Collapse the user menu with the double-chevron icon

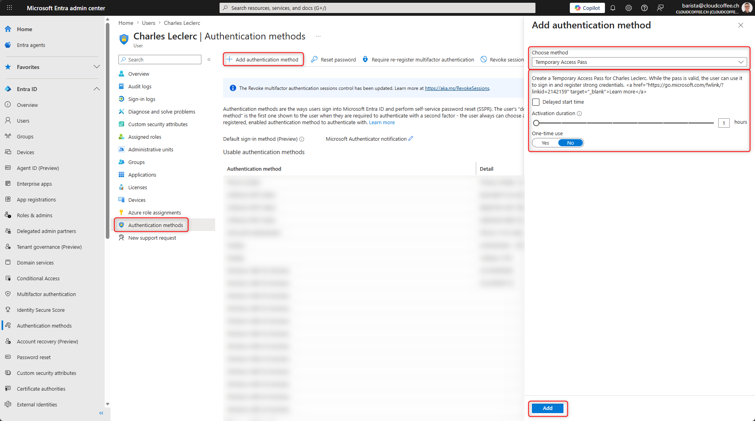pyautogui.click(x=209, y=60)
